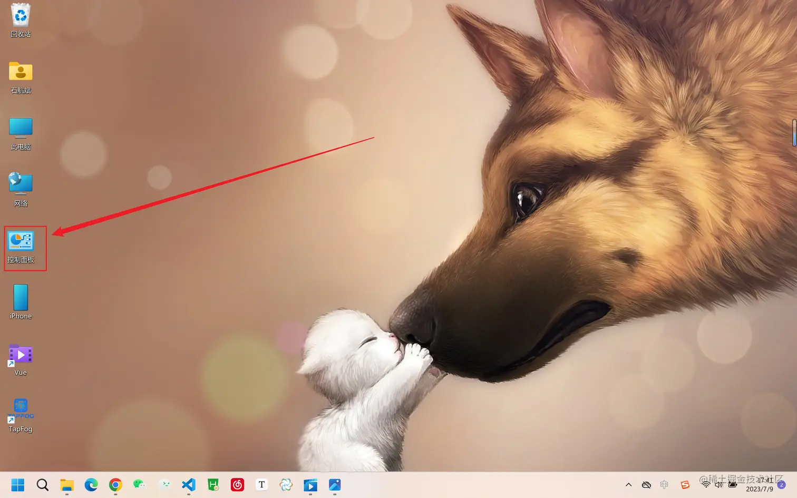Open the Start menu
797x498 pixels.
pos(18,485)
